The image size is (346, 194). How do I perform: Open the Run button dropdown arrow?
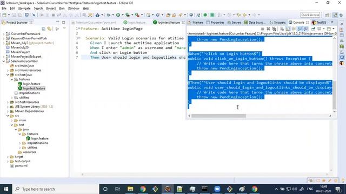pyautogui.click(x=123, y=15)
